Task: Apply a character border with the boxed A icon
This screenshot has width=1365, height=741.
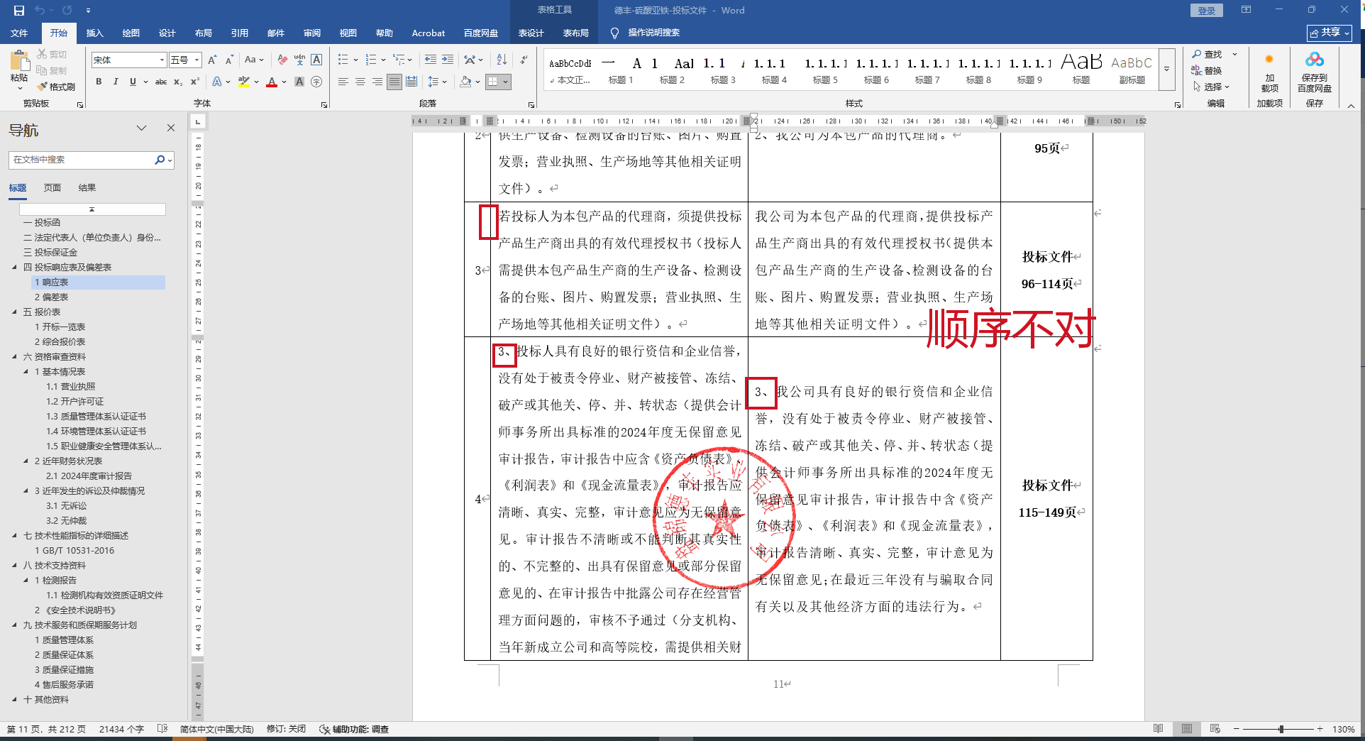Action: pos(316,60)
